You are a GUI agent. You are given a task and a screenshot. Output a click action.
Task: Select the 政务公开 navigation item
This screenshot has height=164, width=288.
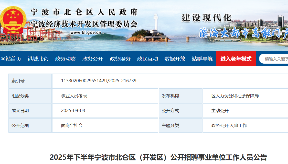pos(93,59)
